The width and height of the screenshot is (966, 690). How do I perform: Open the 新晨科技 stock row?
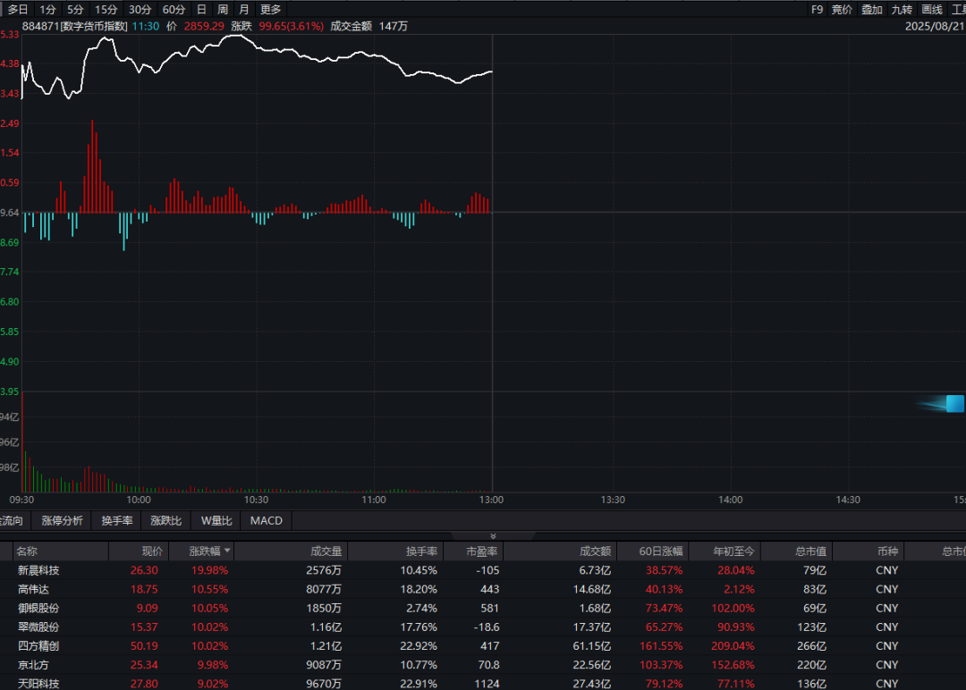point(38,570)
